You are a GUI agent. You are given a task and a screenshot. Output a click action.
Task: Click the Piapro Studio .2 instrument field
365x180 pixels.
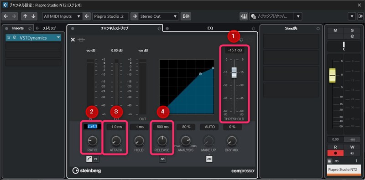click(111, 16)
